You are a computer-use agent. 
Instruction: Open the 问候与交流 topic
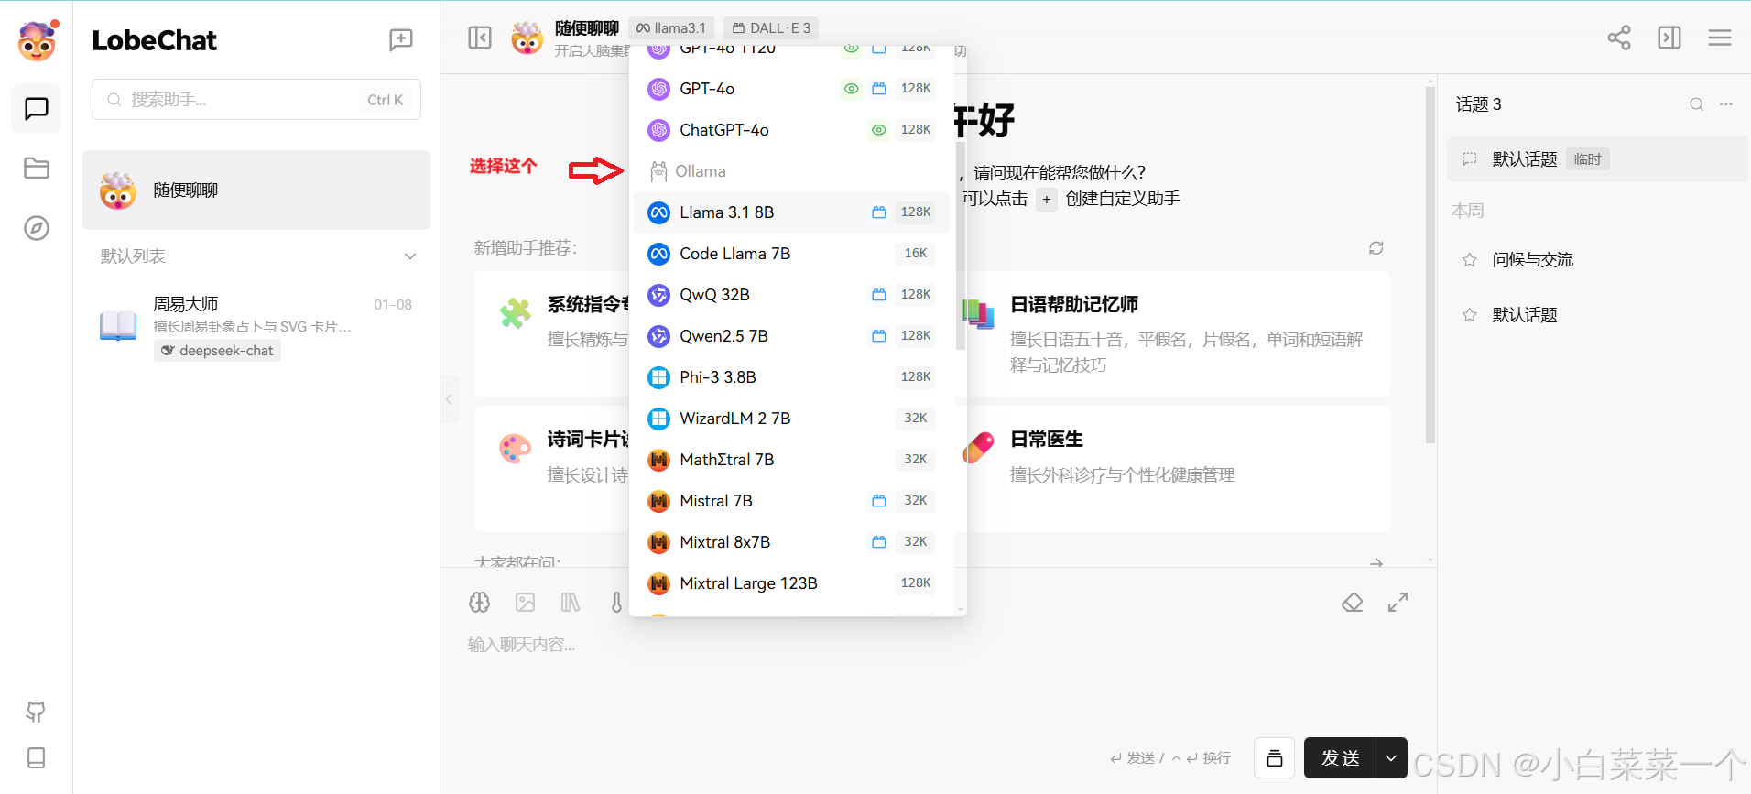click(1597, 260)
